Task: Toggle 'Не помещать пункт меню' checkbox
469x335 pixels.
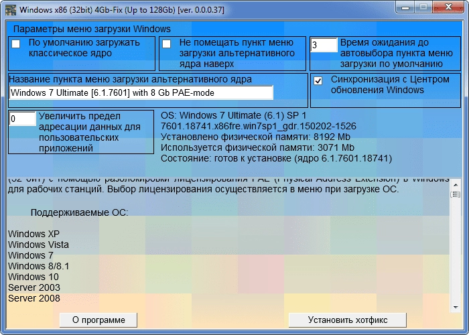Action: click(167, 44)
